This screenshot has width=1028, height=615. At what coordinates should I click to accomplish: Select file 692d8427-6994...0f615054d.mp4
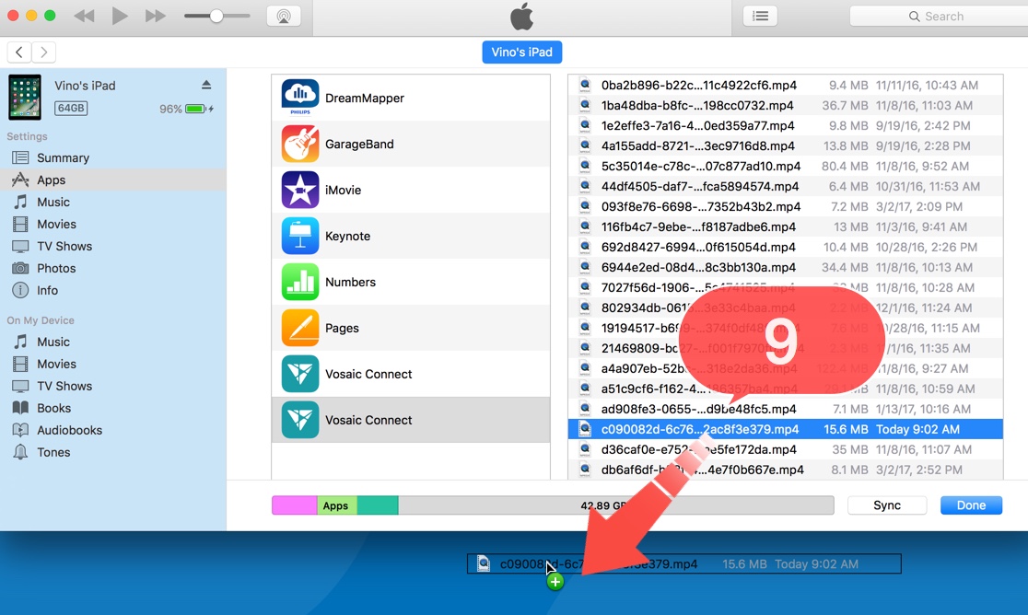pyautogui.click(x=786, y=248)
